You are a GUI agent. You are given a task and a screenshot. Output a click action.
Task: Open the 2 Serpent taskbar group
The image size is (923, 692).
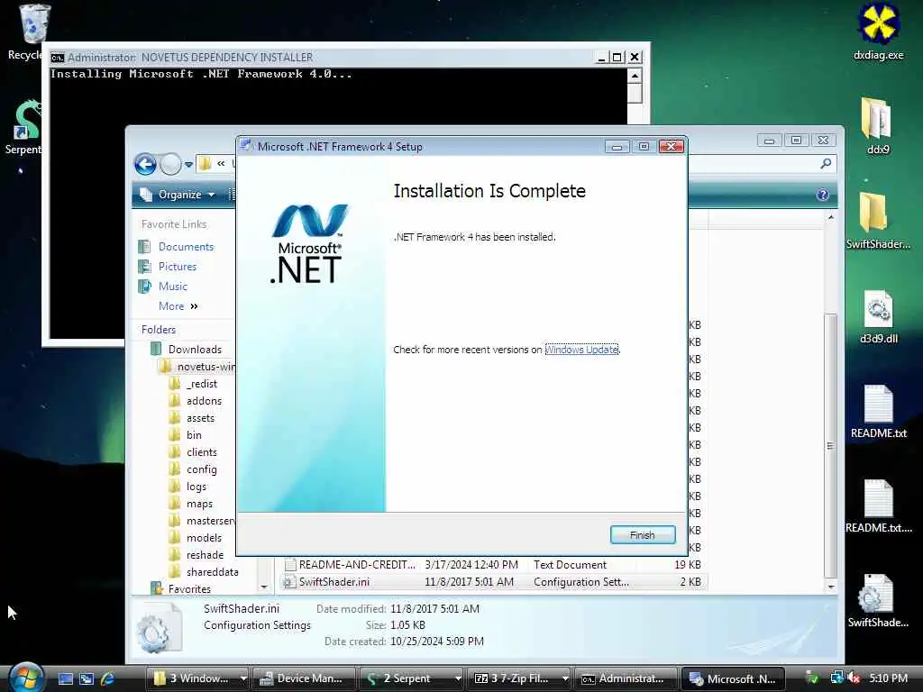click(x=411, y=678)
